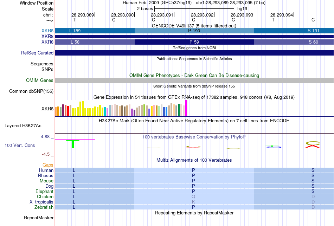
Task: Select the X_tropicalis species label
Action: [x=41, y=202]
